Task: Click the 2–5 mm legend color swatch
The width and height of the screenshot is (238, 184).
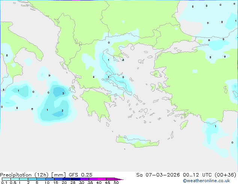Action: click(x=32, y=179)
